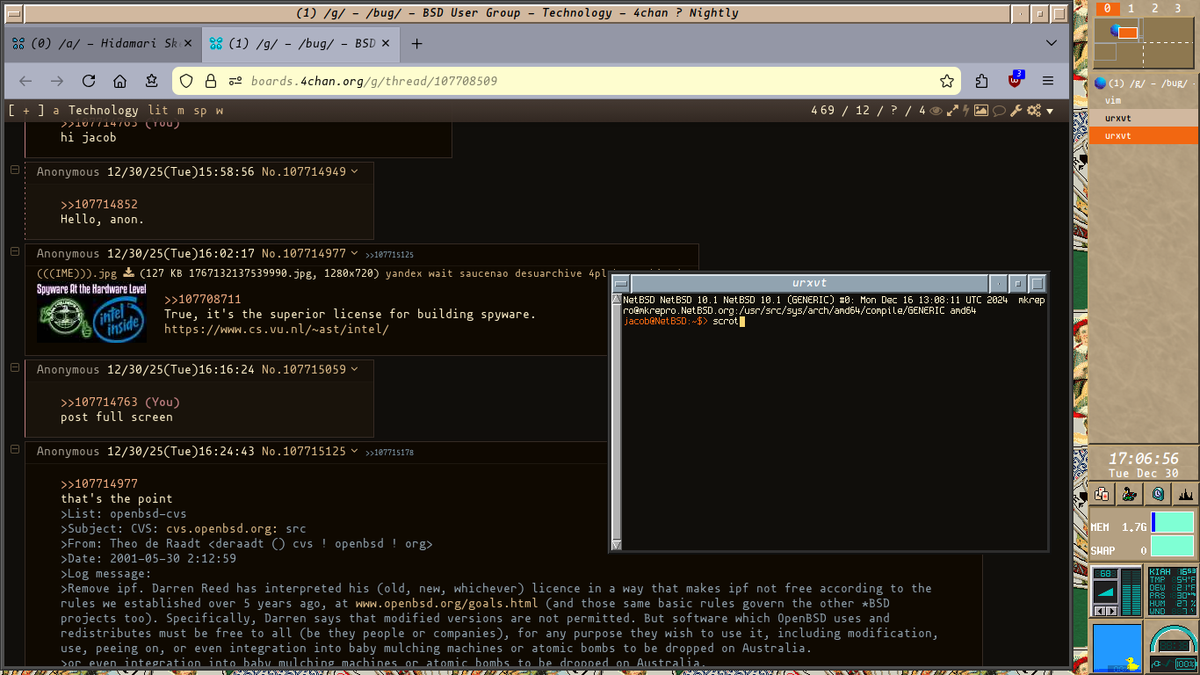Switch to workspace 2 in the pager
The width and height of the screenshot is (1200, 675).
click(x=1154, y=9)
